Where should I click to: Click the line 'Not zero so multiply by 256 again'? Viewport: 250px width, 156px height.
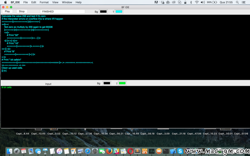(28, 27)
